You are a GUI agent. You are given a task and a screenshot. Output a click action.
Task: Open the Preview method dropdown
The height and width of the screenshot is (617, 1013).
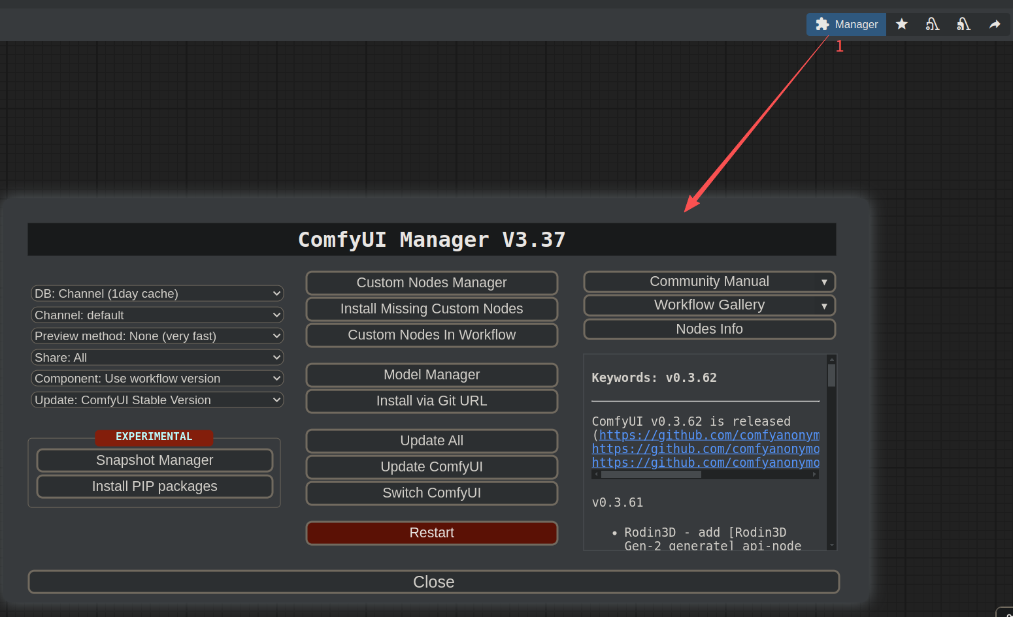point(158,336)
